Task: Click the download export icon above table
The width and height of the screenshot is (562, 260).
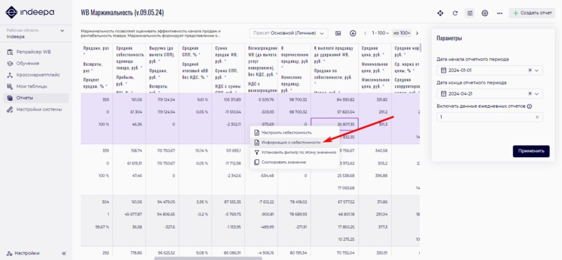Action: point(353,33)
